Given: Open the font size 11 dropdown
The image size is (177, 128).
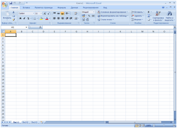Looking at the screenshot, I should [41, 14].
